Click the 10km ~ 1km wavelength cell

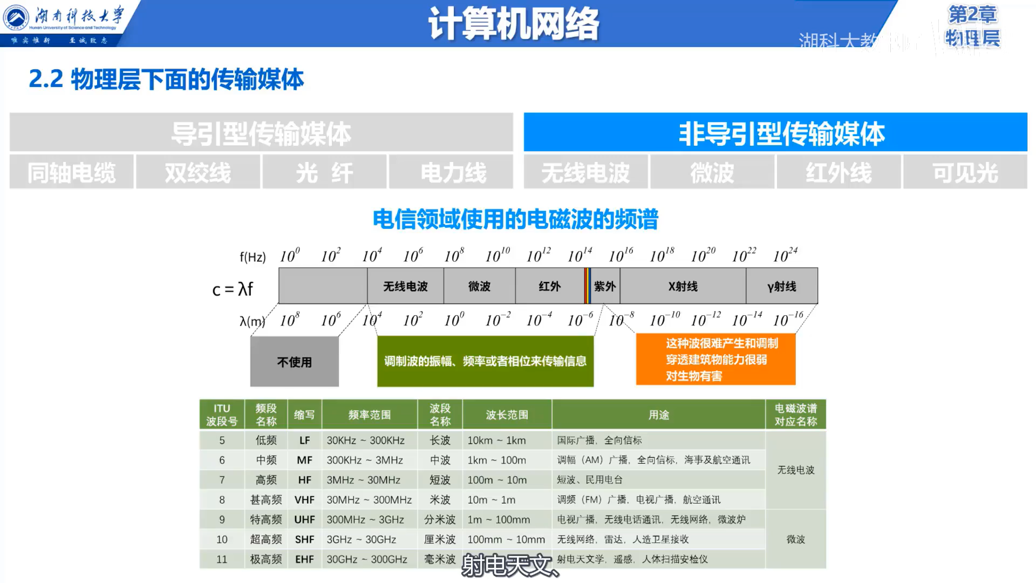point(507,440)
